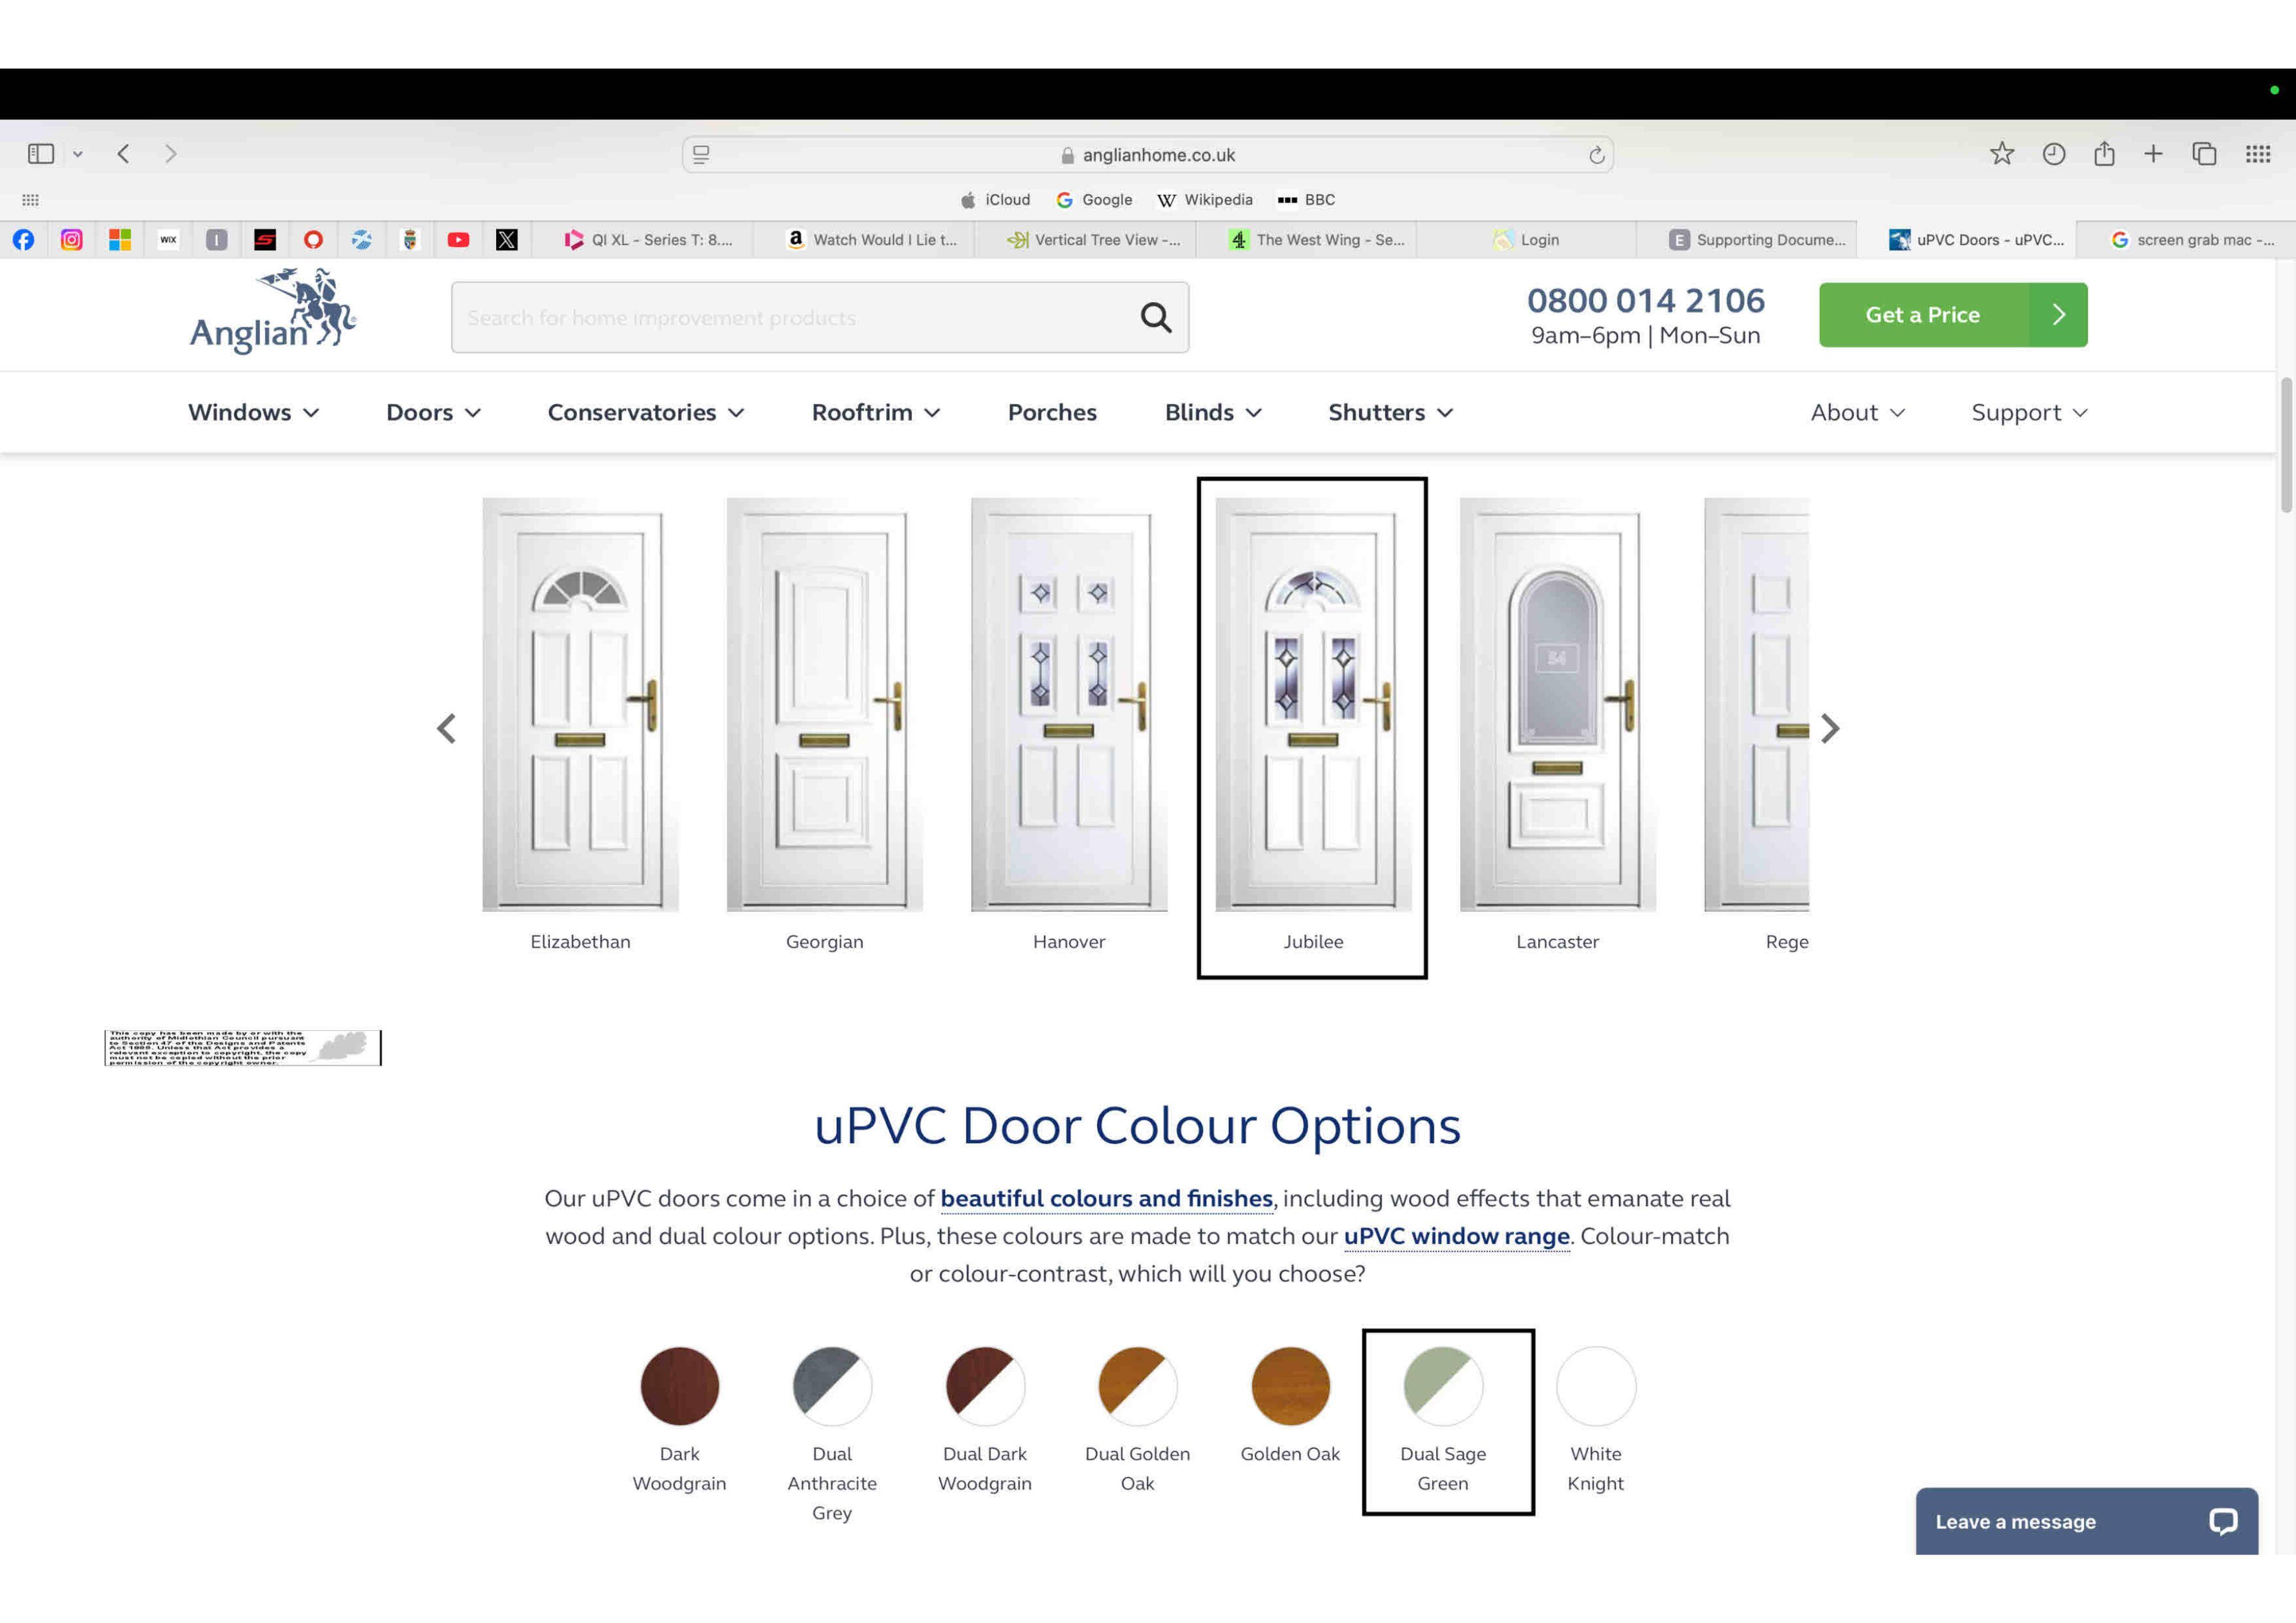Switch to the pinned Facebook tab
The width and height of the screenshot is (2296, 1623).
(23, 240)
